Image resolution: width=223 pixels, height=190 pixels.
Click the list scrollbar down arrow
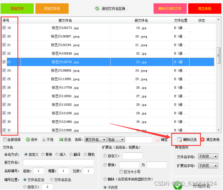219,130
